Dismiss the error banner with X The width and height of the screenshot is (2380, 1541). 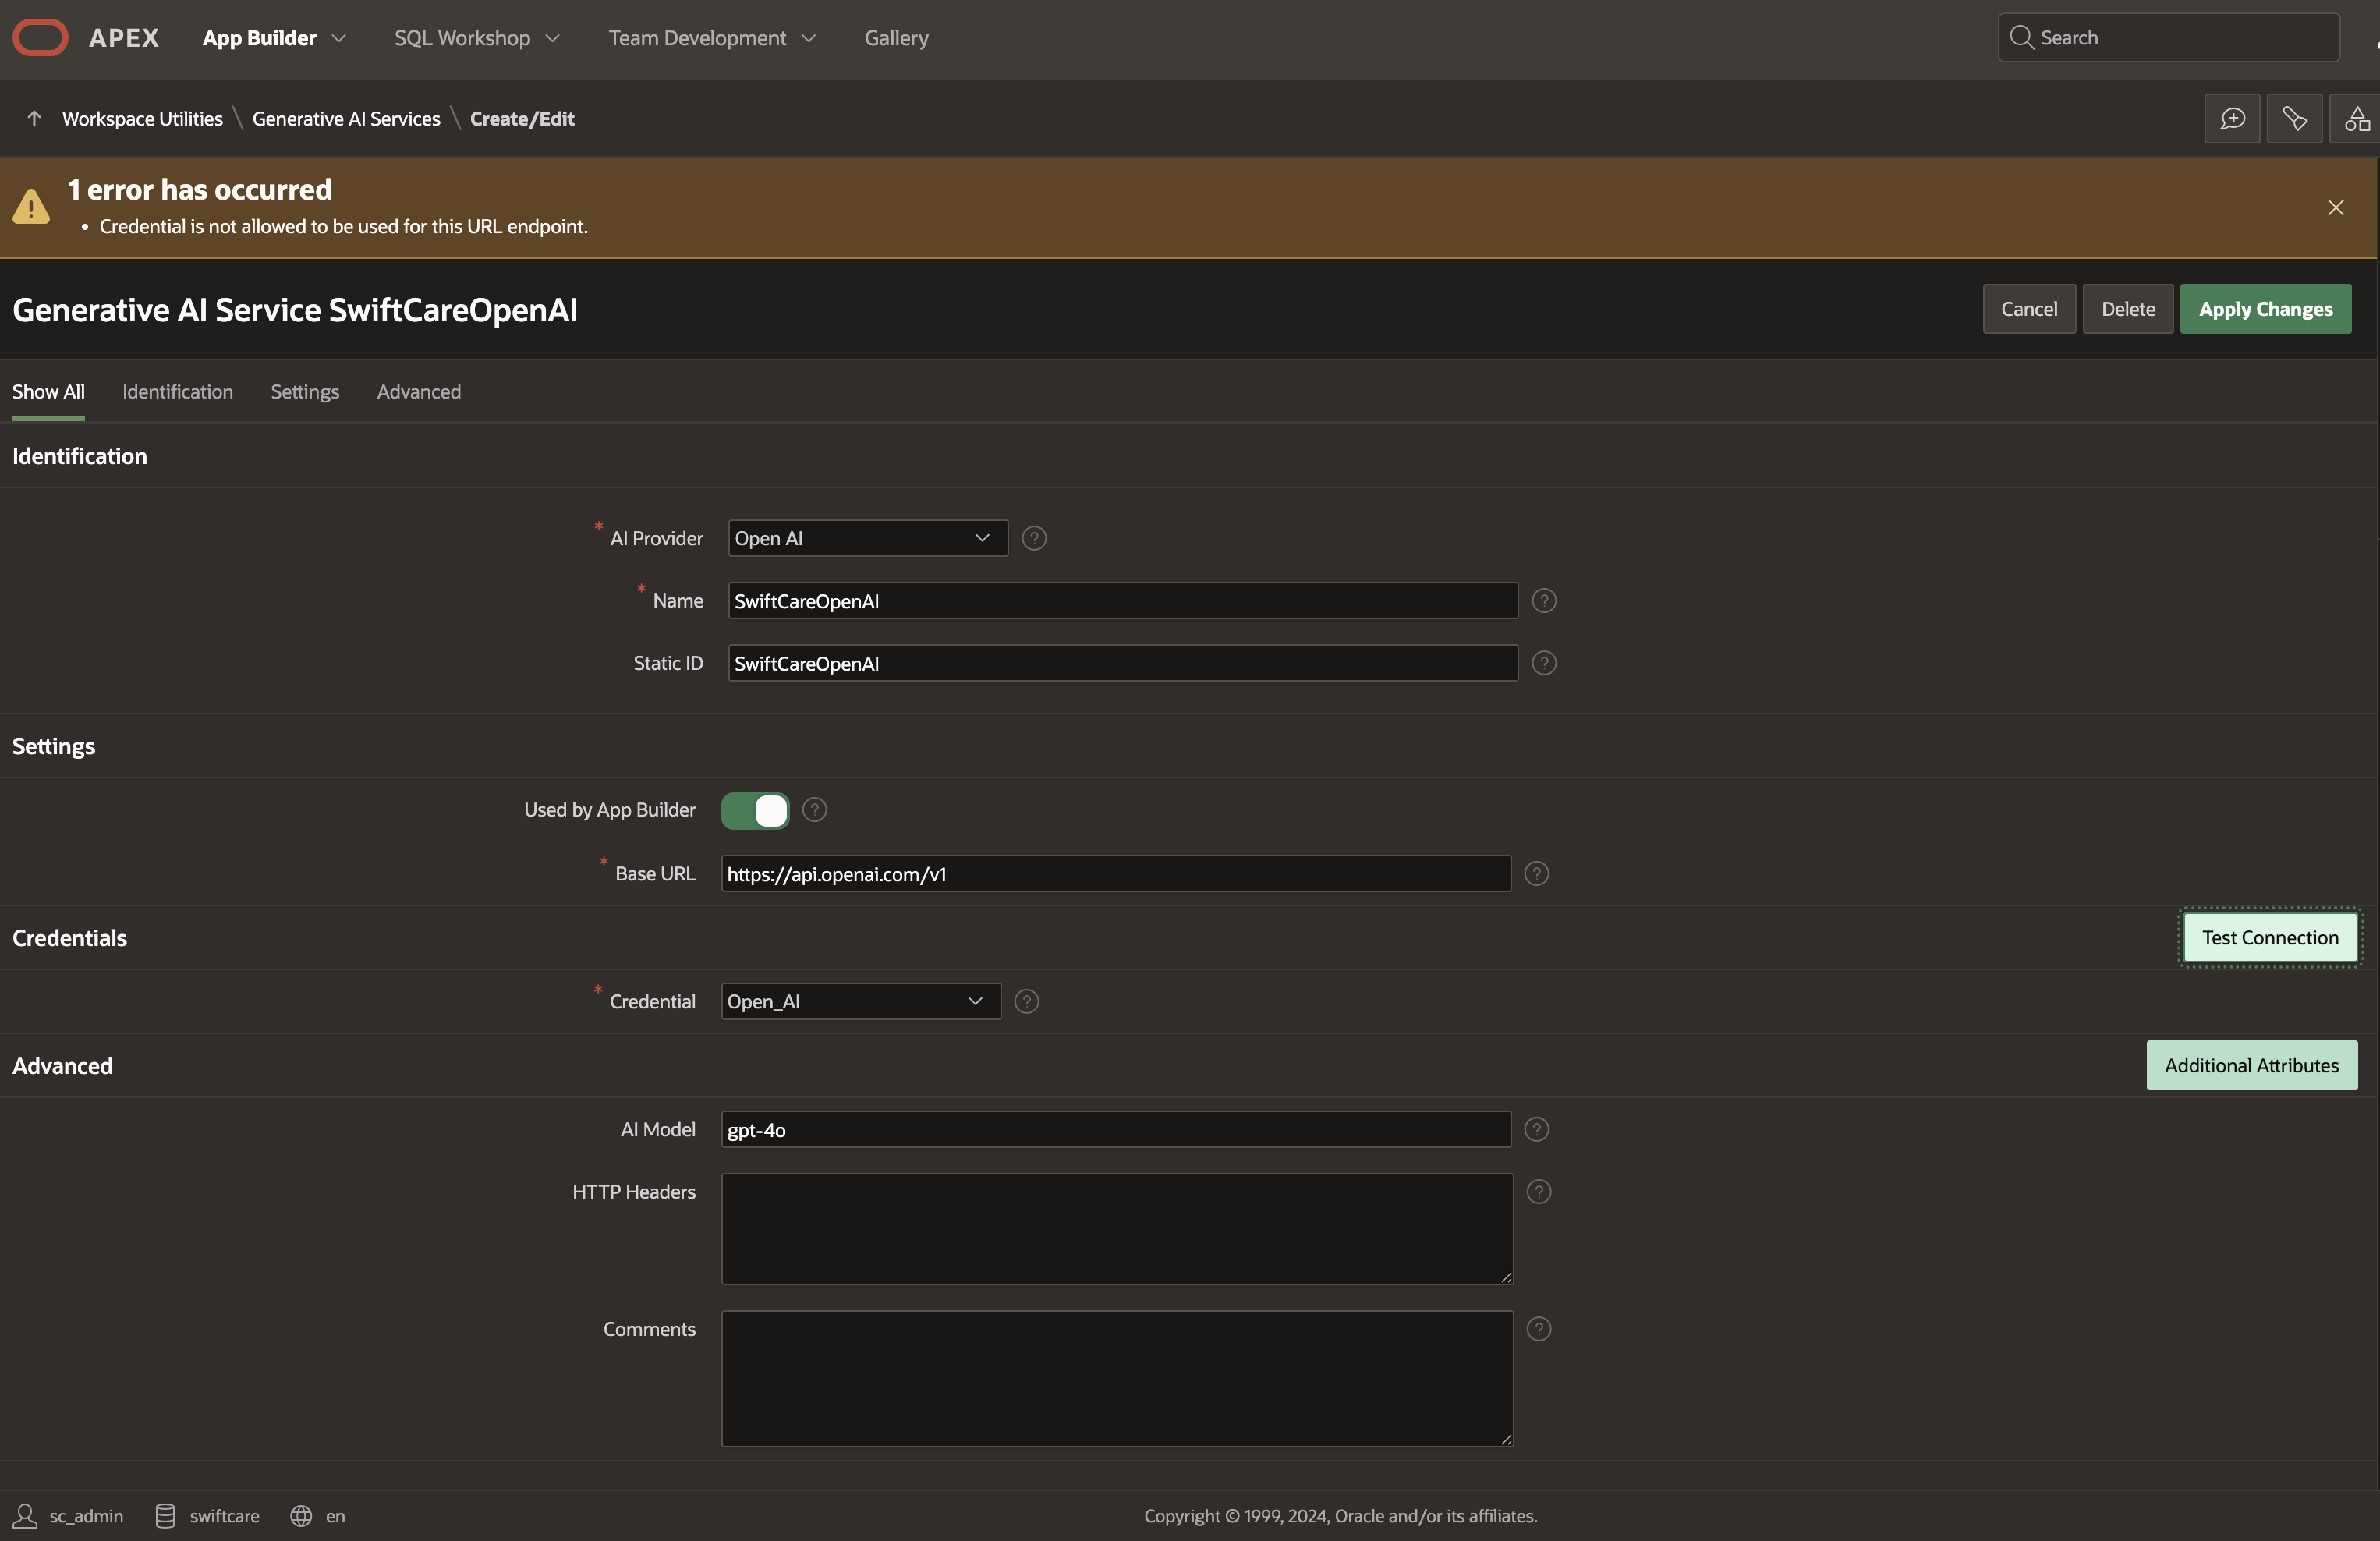pyautogui.click(x=2335, y=207)
